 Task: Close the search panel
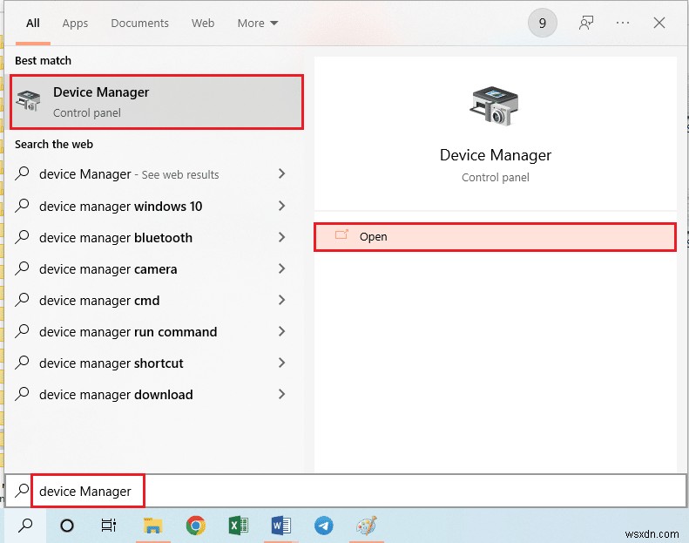[659, 23]
